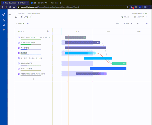Select epic パフォーマンス向上
This screenshot has height=125, width=152.
pos(28,43)
